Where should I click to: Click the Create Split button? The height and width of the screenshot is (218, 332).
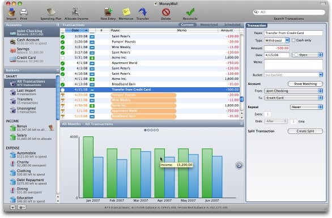pos(305,131)
